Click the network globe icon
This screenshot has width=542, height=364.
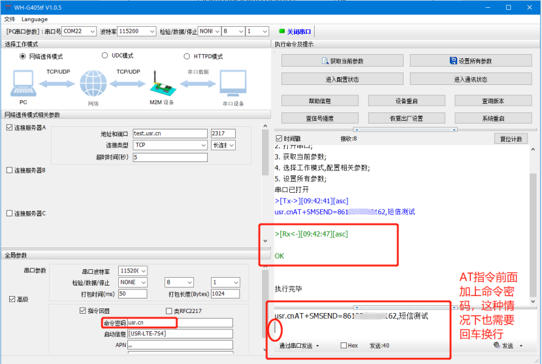[x=93, y=84]
